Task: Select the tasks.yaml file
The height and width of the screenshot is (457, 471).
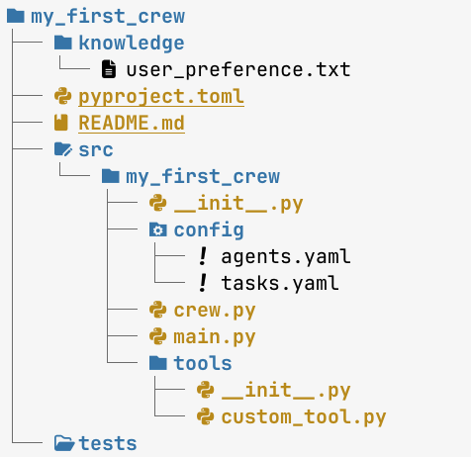Action: [x=280, y=283]
